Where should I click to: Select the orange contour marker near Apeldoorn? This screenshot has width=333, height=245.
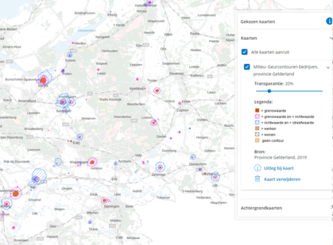pos(157,91)
